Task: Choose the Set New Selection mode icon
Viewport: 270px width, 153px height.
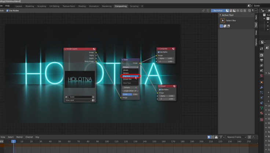Action: [222, 26]
